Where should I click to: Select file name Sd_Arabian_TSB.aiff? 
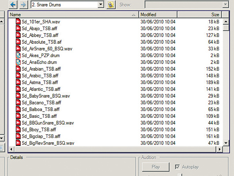point(41,69)
